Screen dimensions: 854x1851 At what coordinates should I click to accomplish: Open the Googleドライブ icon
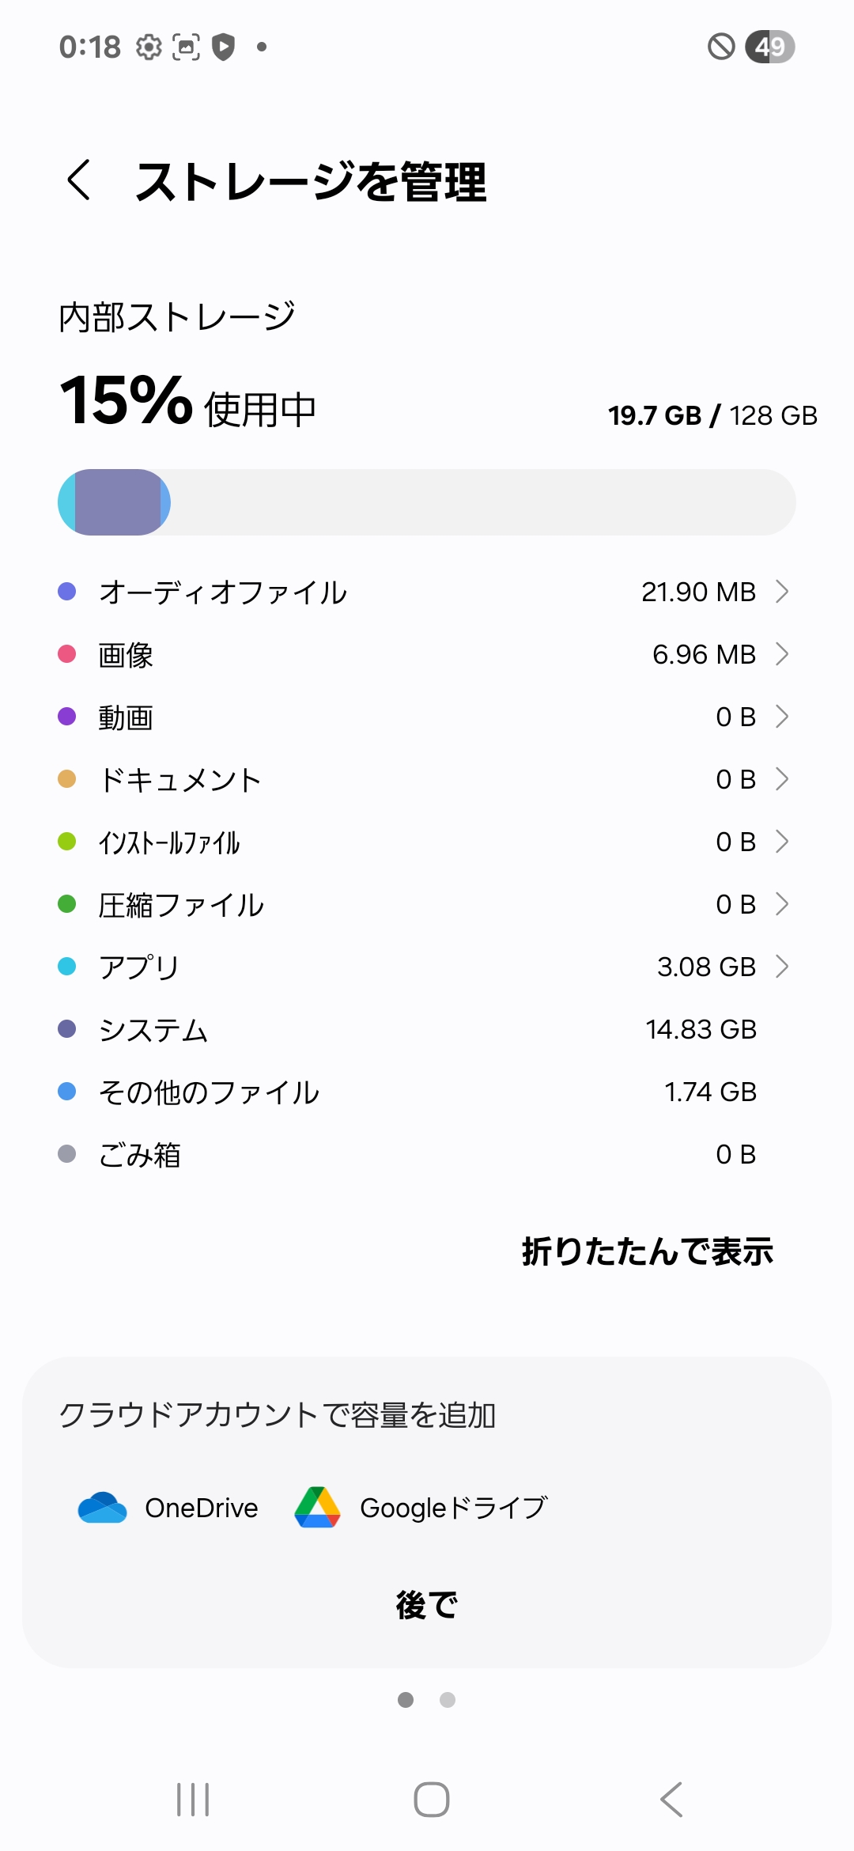317,1508
